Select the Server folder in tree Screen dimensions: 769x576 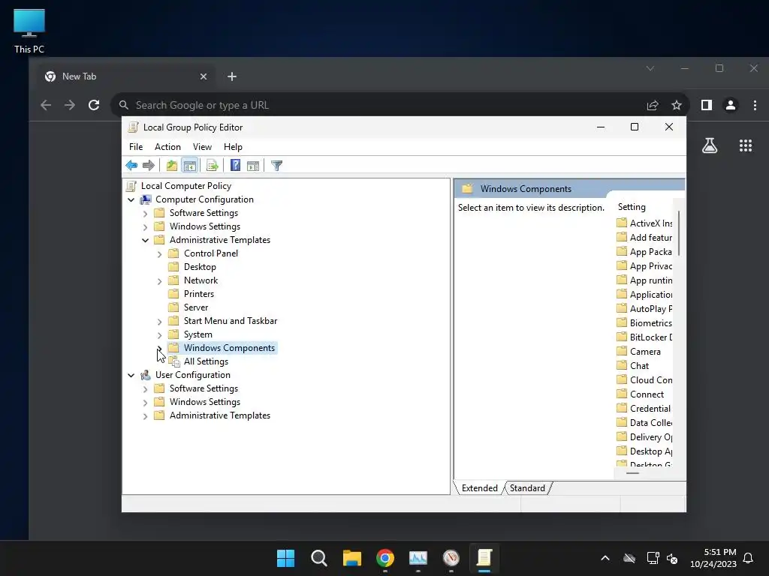point(196,307)
